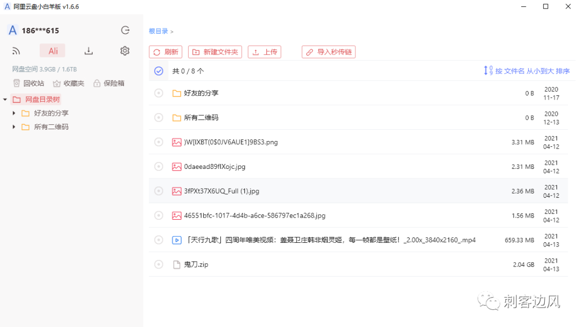Open 好友的分享 folder in file list

click(x=201, y=93)
